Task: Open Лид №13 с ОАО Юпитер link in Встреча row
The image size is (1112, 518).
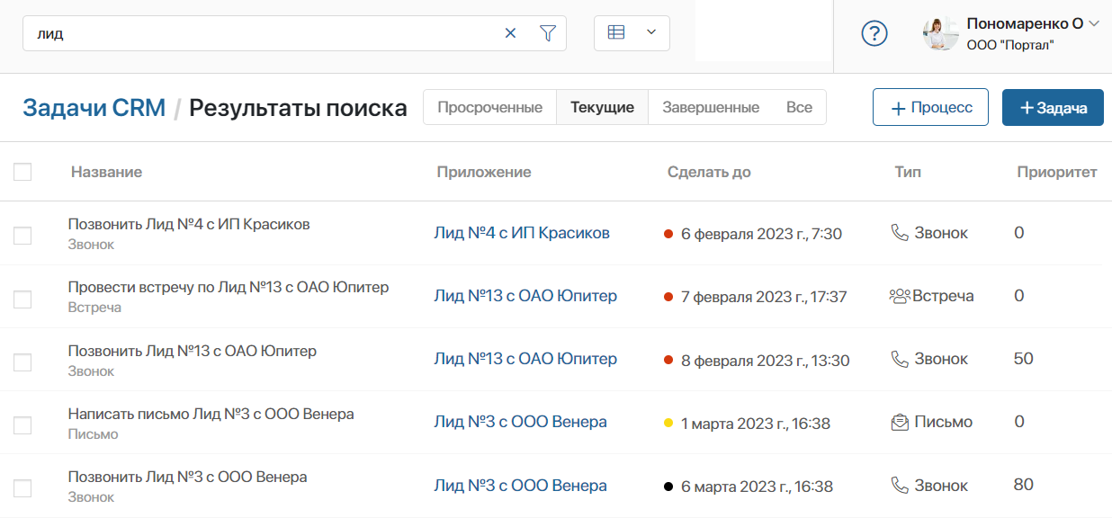Action: point(525,296)
